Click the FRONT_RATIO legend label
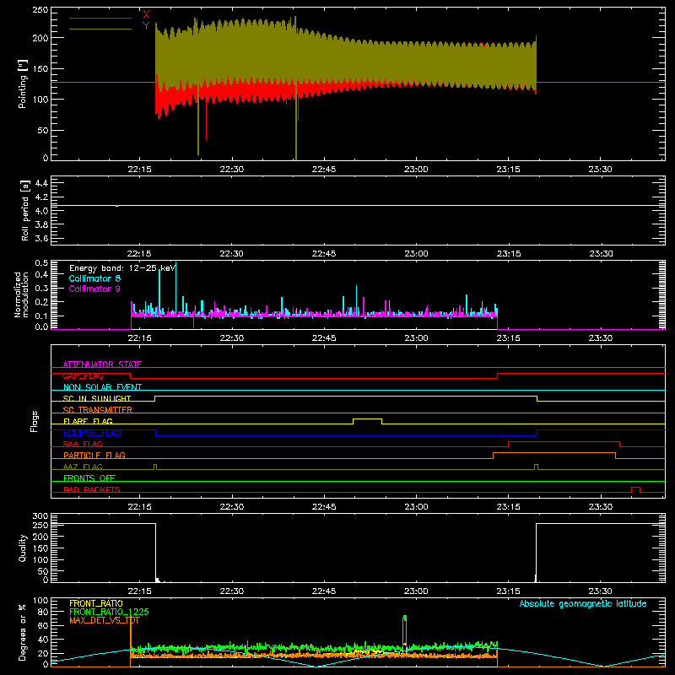Image resolution: width=675 pixels, height=675 pixels. [x=96, y=603]
